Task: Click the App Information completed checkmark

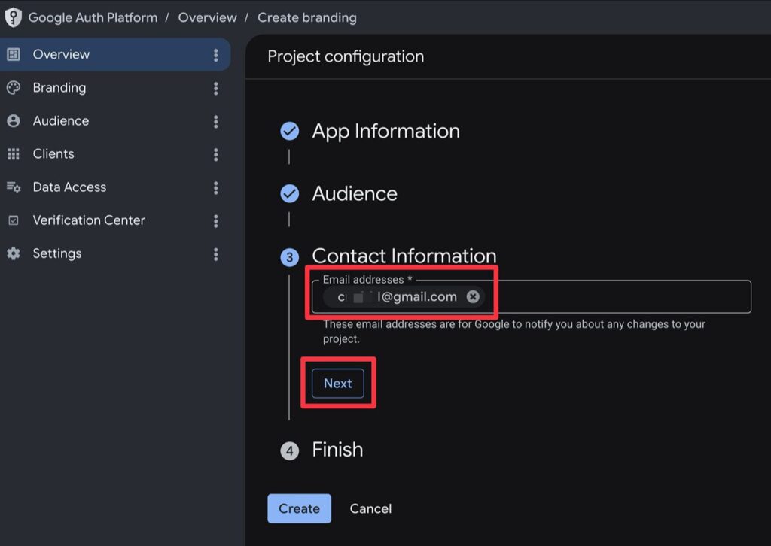Action: 290,131
